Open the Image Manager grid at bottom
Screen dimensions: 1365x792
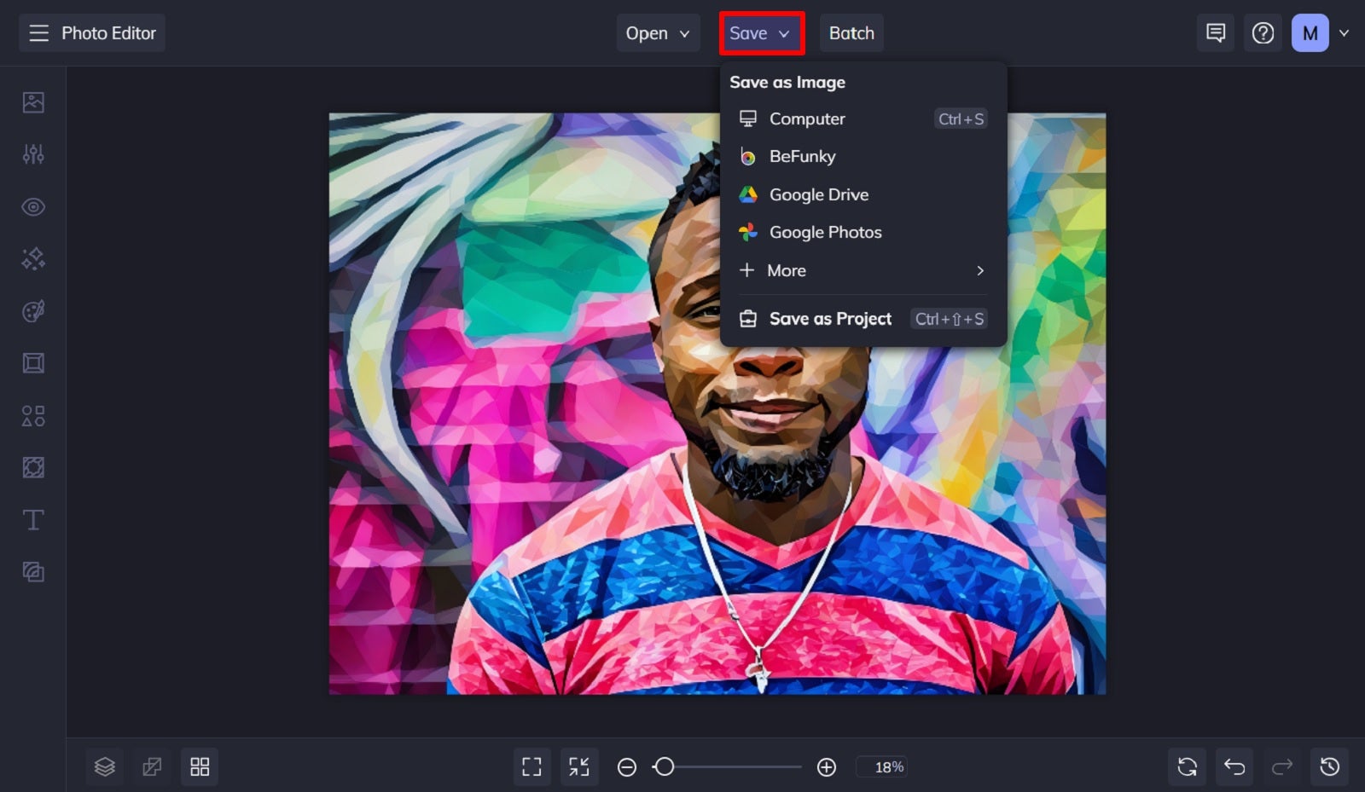(200, 766)
